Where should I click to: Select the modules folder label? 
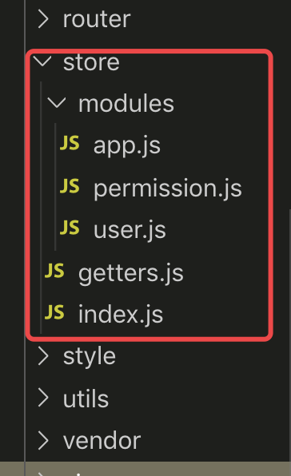click(x=126, y=104)
